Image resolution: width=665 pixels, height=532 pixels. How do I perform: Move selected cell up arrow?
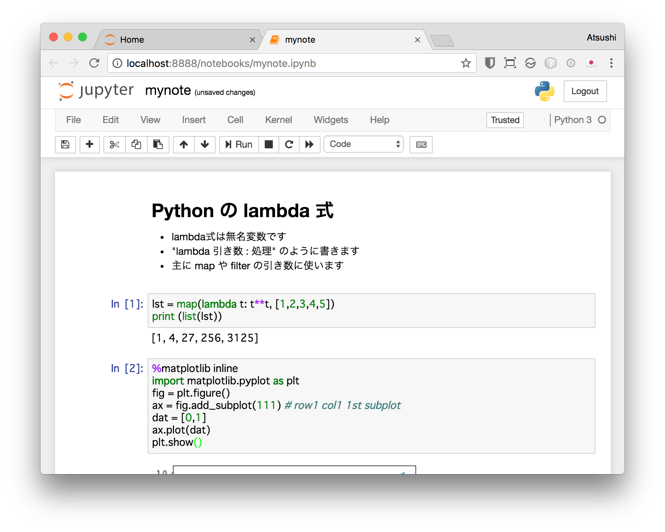coord(184,144)
